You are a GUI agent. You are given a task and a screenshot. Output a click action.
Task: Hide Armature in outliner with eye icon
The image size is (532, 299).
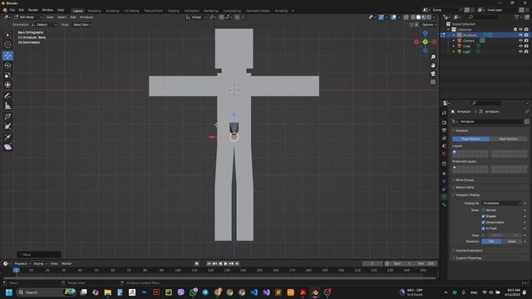click(521, 35)
